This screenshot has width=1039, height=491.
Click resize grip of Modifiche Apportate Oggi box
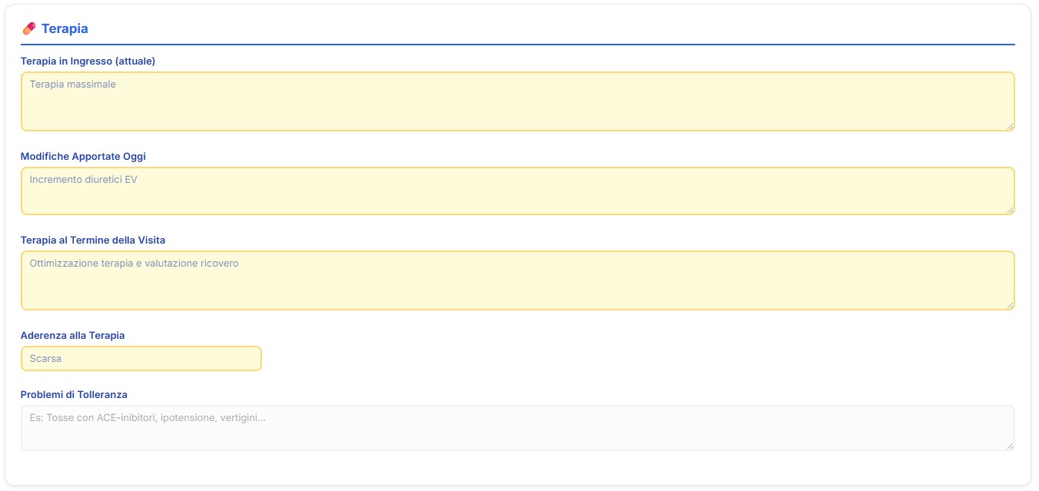(x=1010, y=210)
